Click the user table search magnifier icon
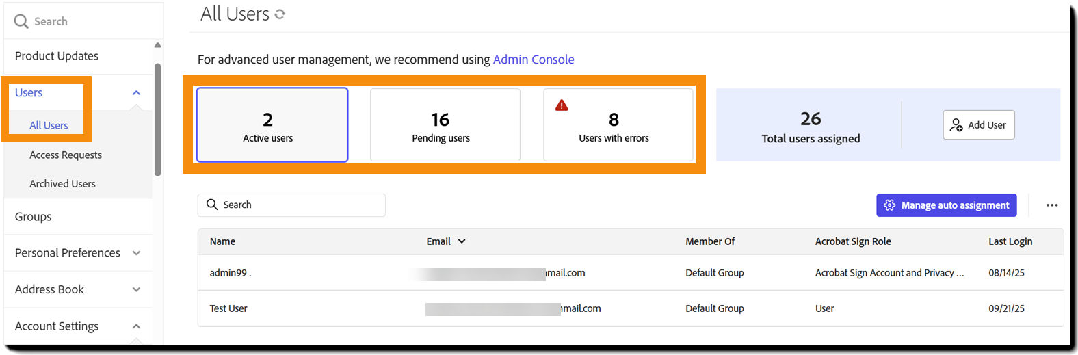1078x355 pixels. pyautogui.click(x=212, y=205)
